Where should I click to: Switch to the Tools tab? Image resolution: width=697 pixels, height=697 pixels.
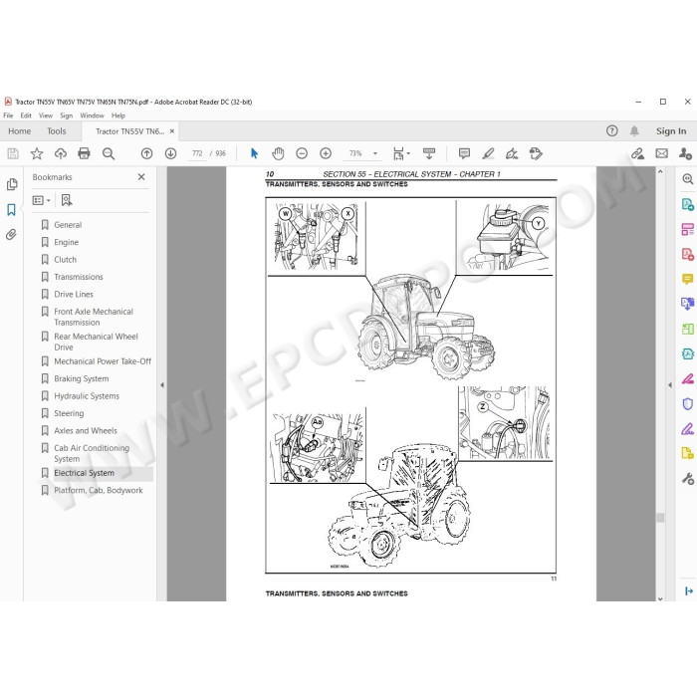(x=57, y=131)
